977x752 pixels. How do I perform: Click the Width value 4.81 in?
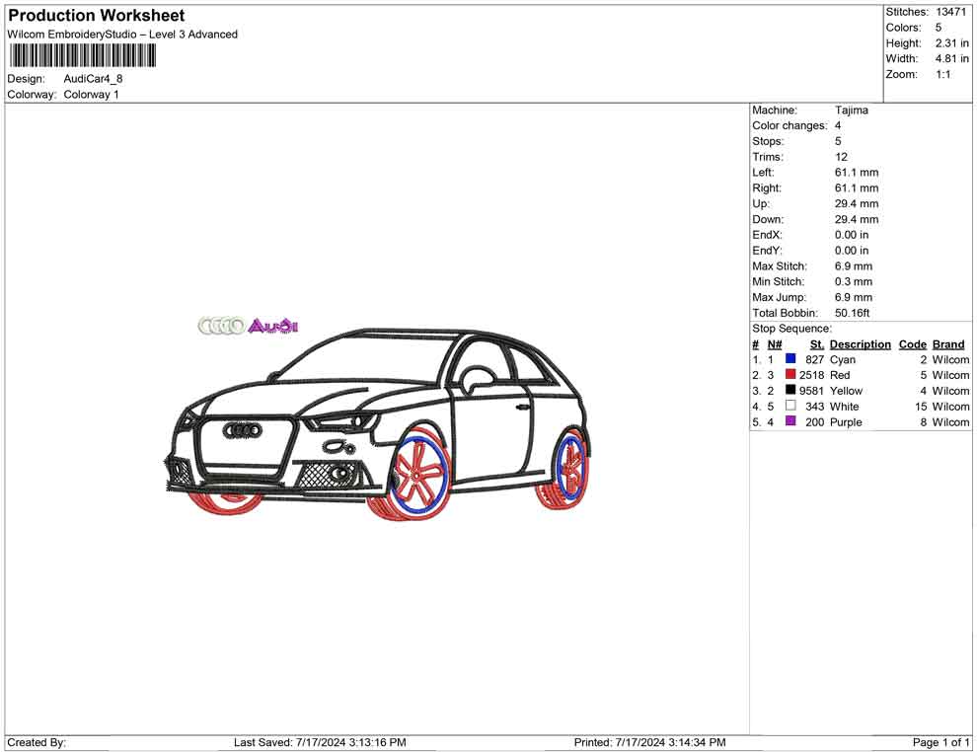pos(951,58)
